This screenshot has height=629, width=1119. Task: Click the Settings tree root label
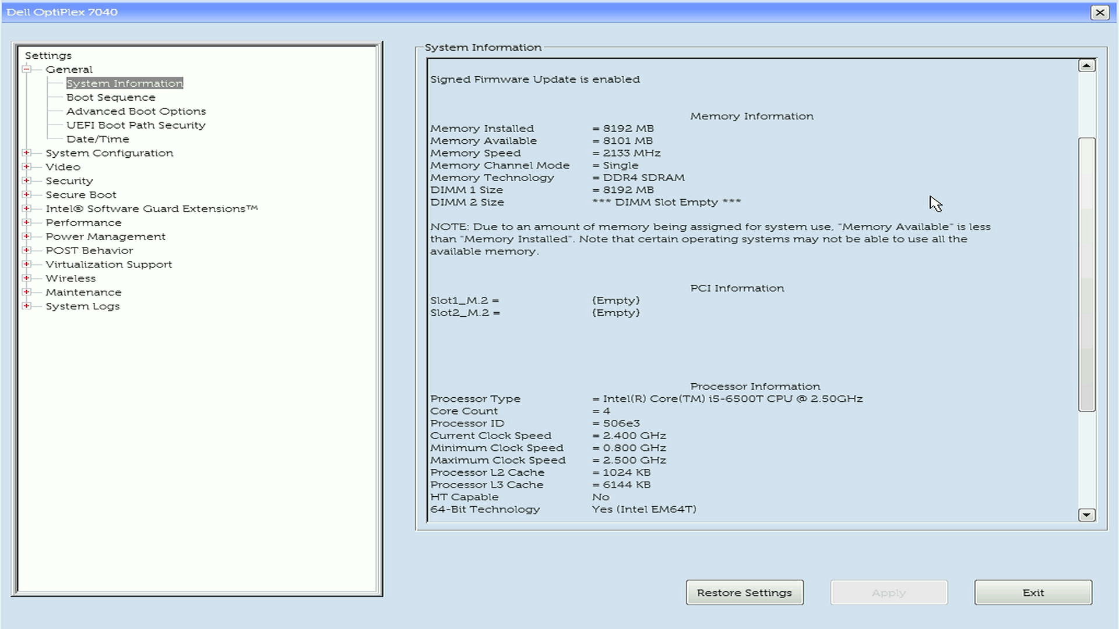point(48,55)
